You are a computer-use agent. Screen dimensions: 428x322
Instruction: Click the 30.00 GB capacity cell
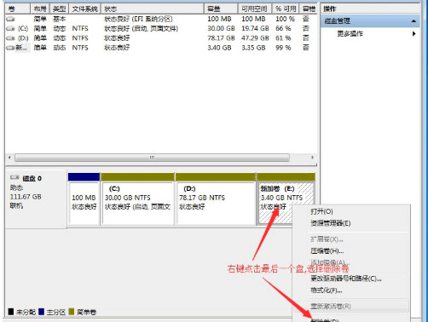(221, 28)
